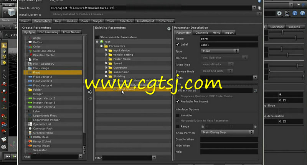Switch to For Rendering tab
The width and height of the screenshot is (307, 165).
pos(49,32)
